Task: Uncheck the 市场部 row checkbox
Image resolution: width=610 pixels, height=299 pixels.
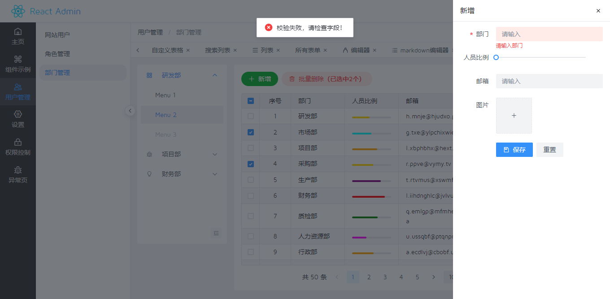Action: pos(250,132)
